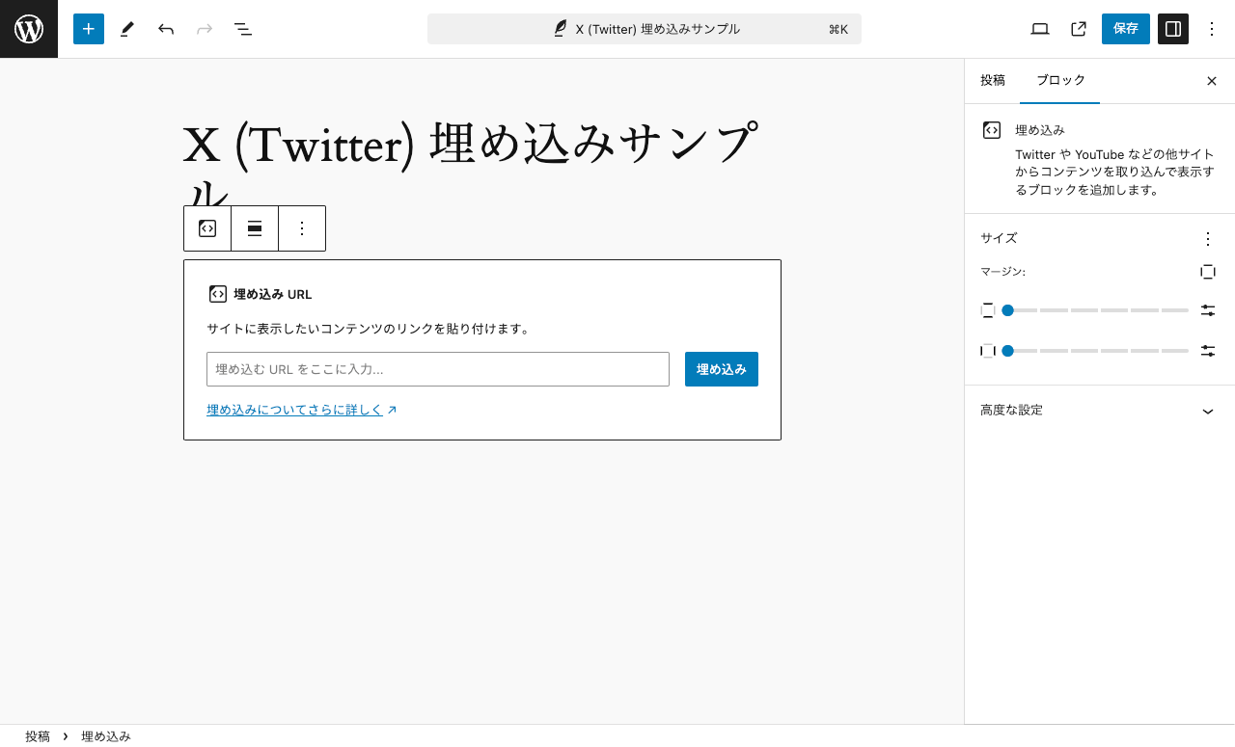Open the top bar options menu
The height and width of the screenshot is (747, 1235).
click(x=1212, y=29)
